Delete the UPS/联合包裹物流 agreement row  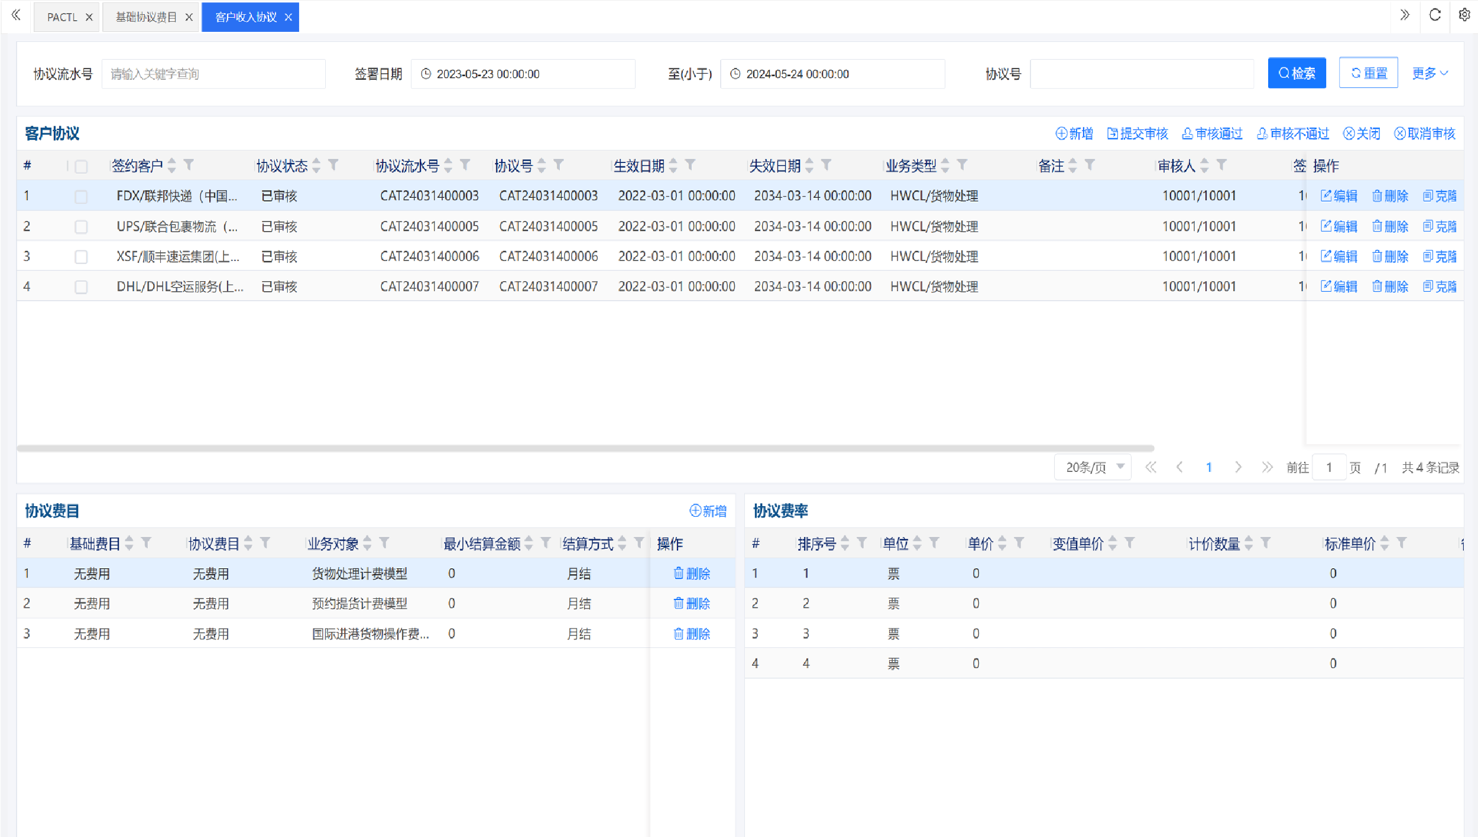[1391, 226]
